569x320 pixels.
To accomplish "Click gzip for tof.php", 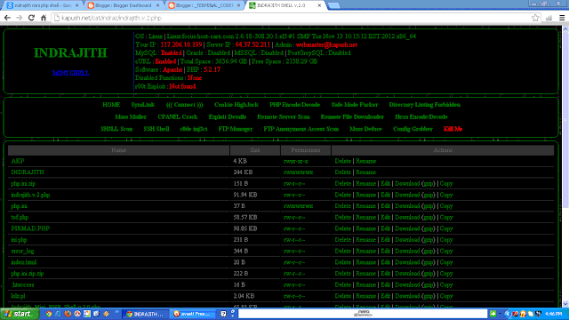I will click(x=429, y=217).
